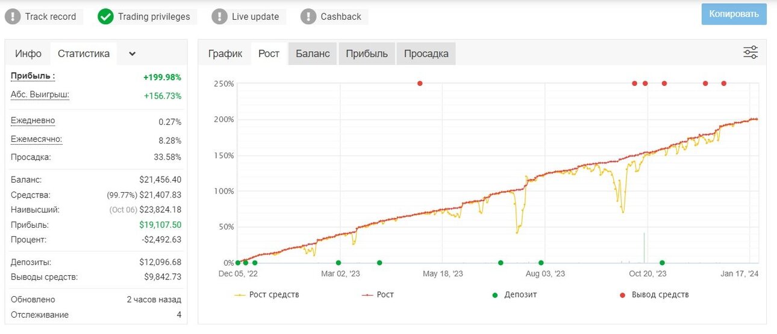Open the График chart tab

click(x=225, y=53)
